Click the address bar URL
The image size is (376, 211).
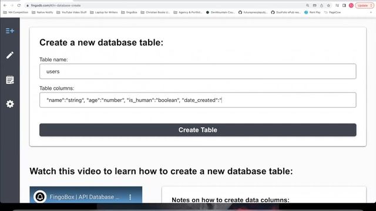click(x=56, y=5)
